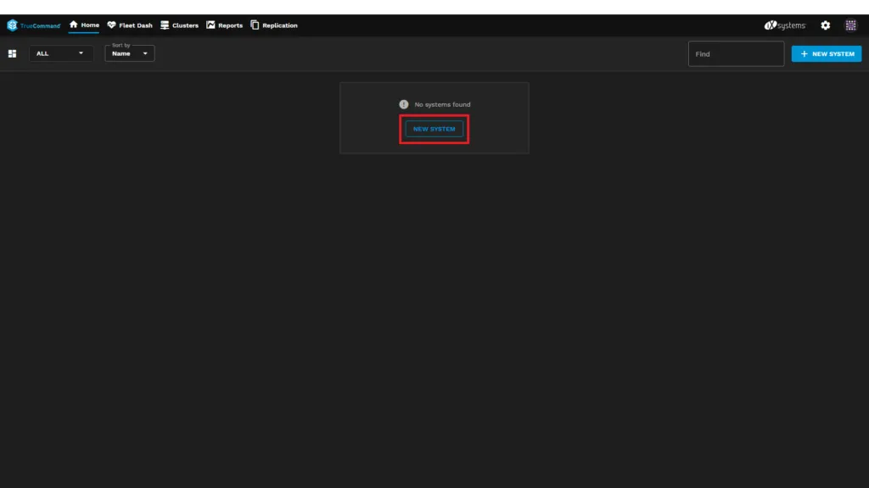The image size is (869, 488).
Task: Click the NEW SYSTEM button in the empty state
Action: [x=434, y=129]
